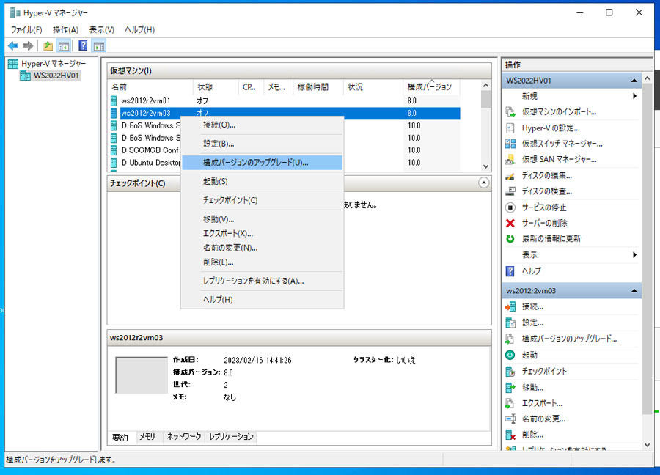Choose 接続(O) in context menu
This screenshot has height=475, width=660.
click(x=262, y=125)
